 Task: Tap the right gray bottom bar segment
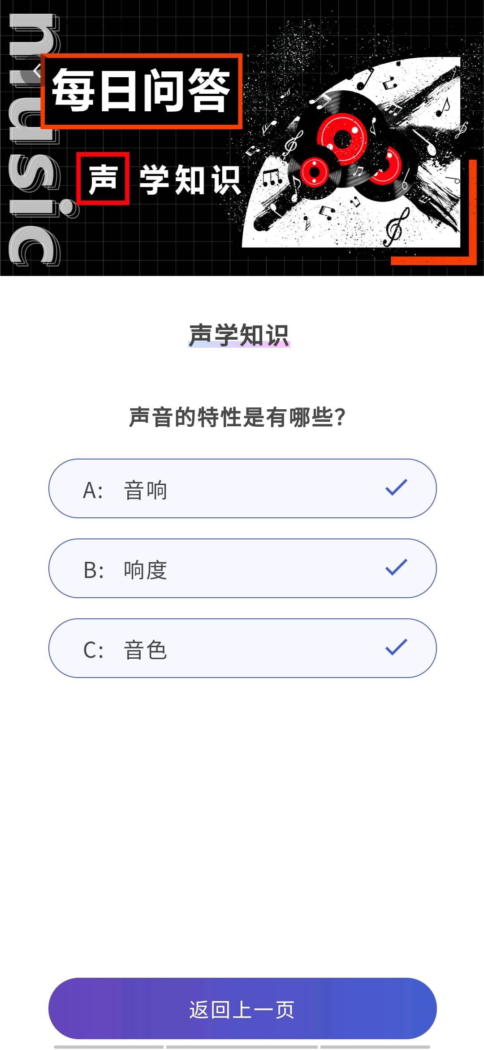(375, 1047)
